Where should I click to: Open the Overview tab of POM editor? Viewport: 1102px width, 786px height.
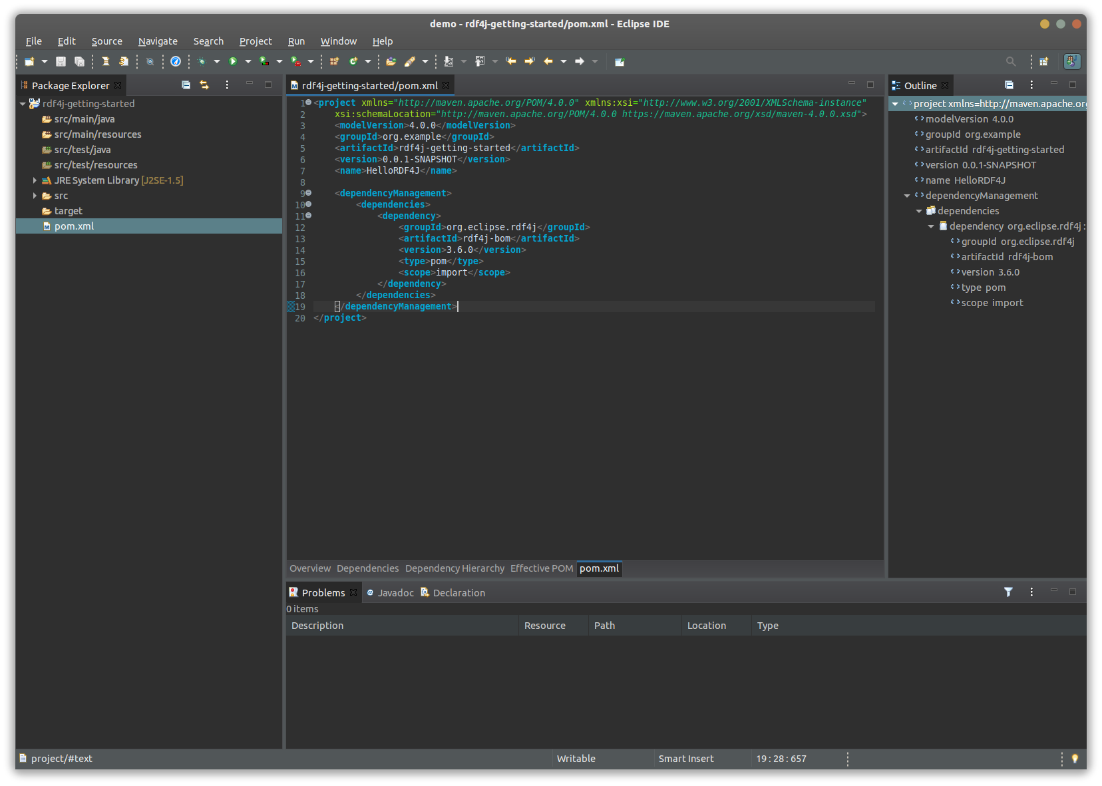coord(310,568)
